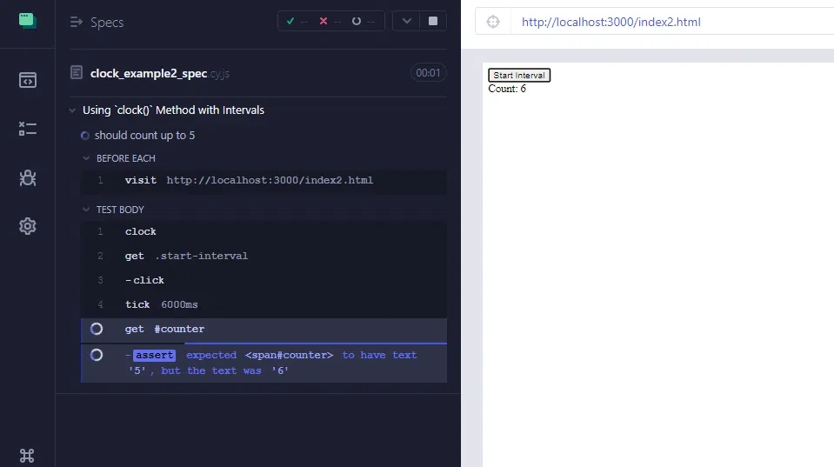Click the 00:01 elapsed time badge

(428, 73)
